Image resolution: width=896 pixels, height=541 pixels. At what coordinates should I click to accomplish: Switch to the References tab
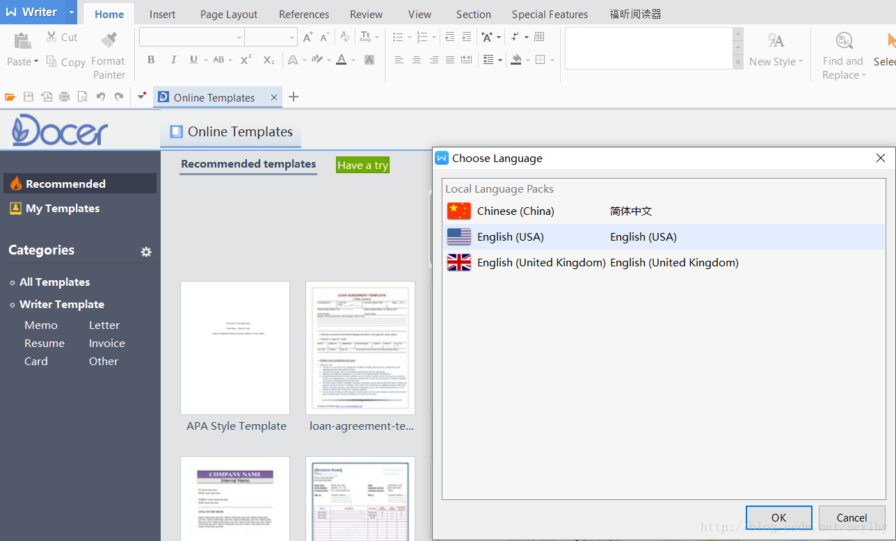click(x=304, y=14)
